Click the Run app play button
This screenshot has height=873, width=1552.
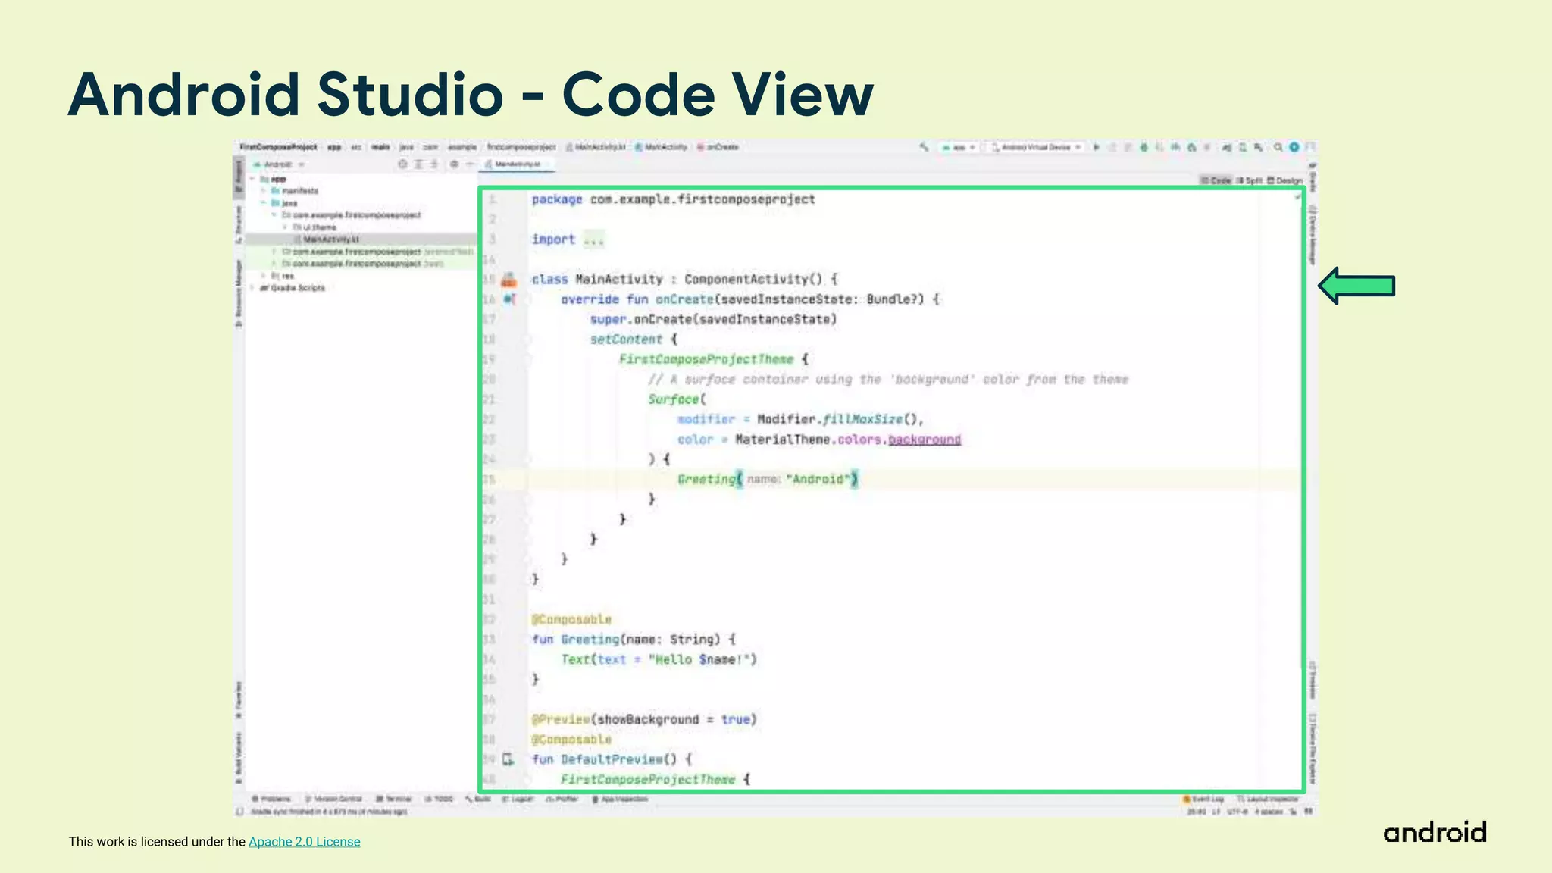1096,147
